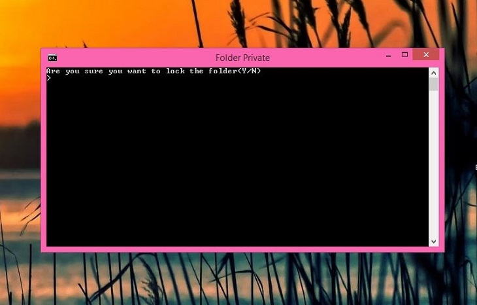Screen dimensions: 477x305
Task: Click the empty black console area
Action: click(235, 164)
